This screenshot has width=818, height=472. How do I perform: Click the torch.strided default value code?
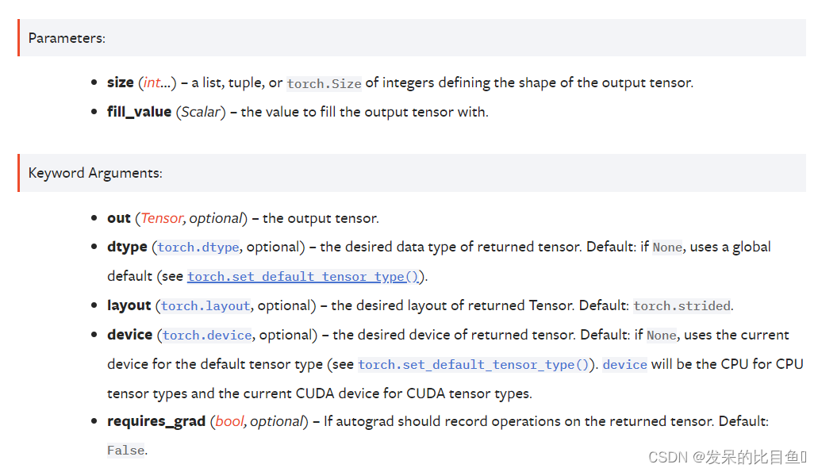[682, 305]
